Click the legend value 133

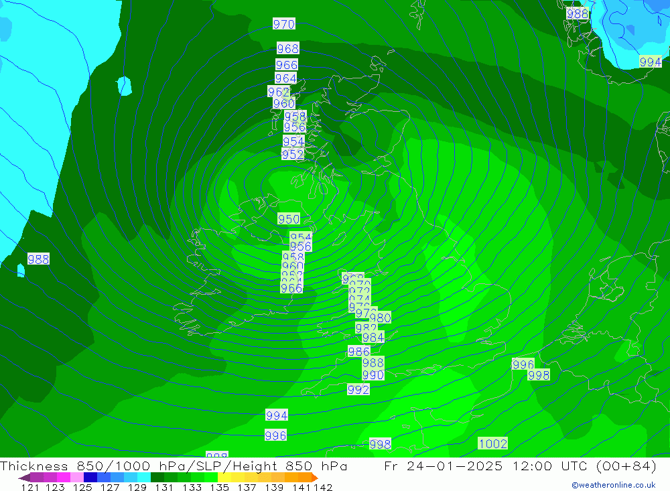pos(192,487)
